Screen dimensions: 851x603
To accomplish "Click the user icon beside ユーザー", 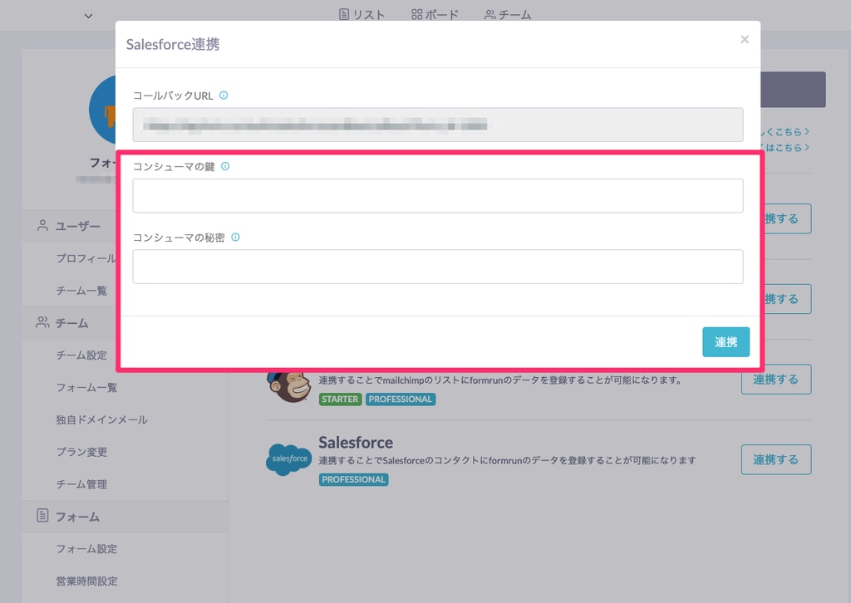I will (x=42, y=226).
